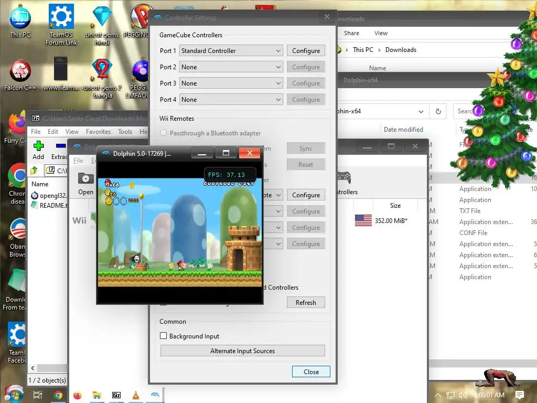The image size is (537, 403).
Task: Open www.Team... desktop file icon
Action: click(x=61, y=73)
